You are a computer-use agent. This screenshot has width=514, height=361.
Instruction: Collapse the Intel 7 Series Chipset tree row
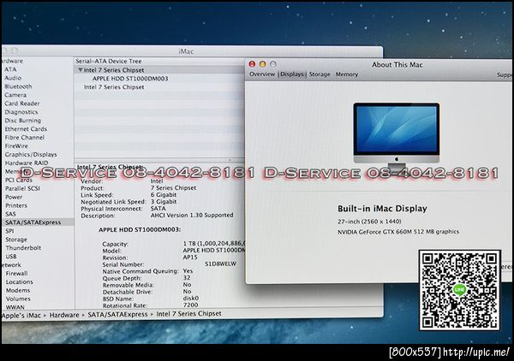81,69
